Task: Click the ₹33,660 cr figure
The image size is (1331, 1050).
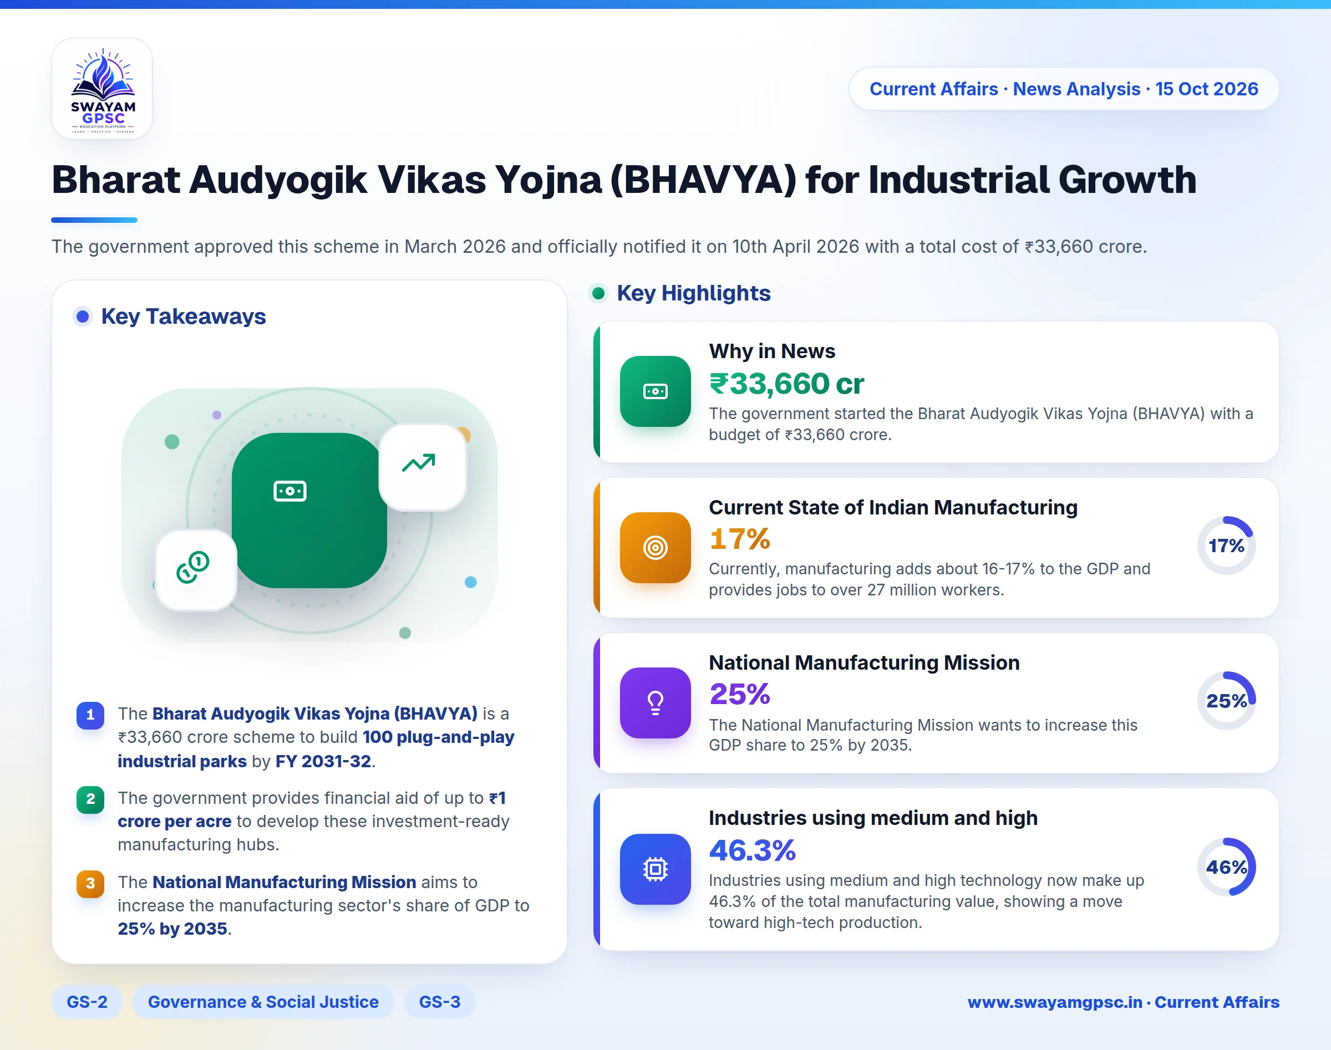Action: click(786, 384)
